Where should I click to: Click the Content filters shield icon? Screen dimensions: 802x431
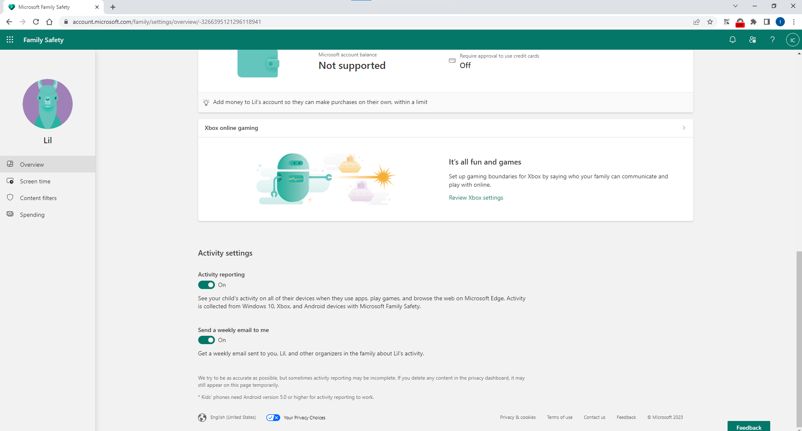(x=10, y=197)
